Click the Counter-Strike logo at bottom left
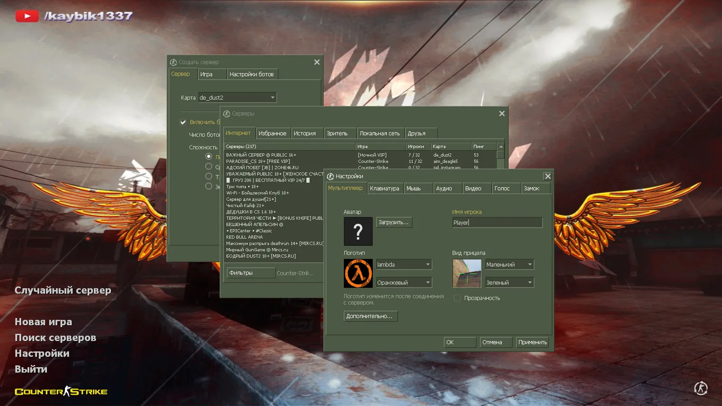The image size is (722, 406). coord(61,392)
